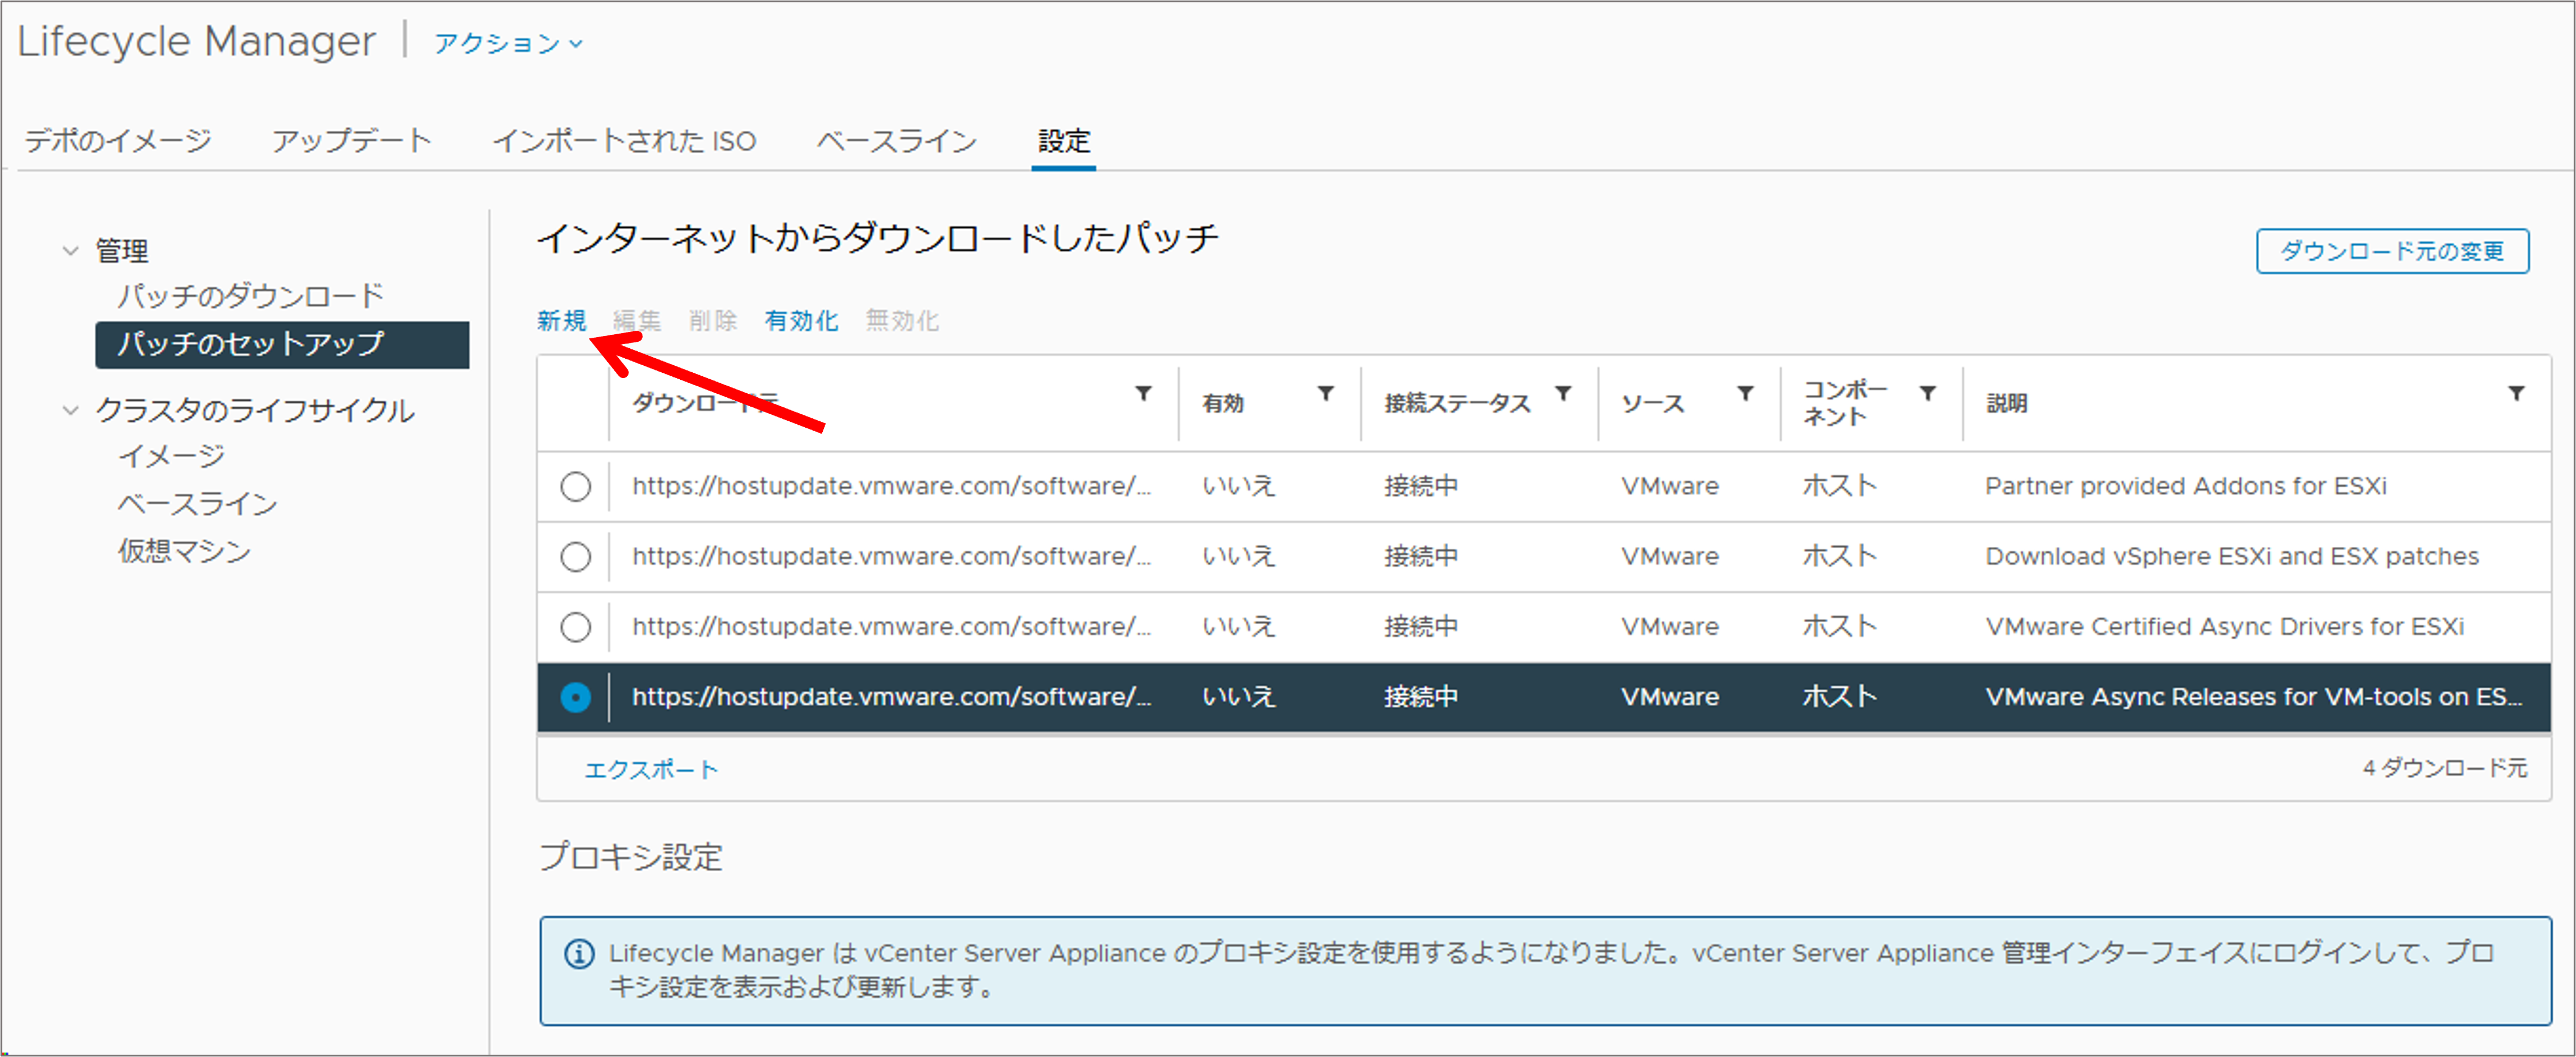Select Download vSphere ESXi patches radio

575,557
